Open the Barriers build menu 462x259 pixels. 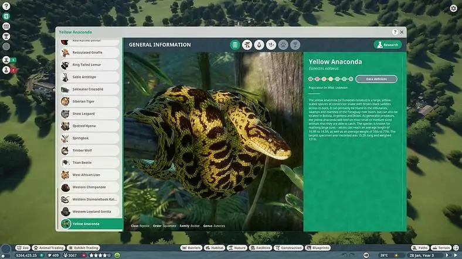[x=191, y=248]
